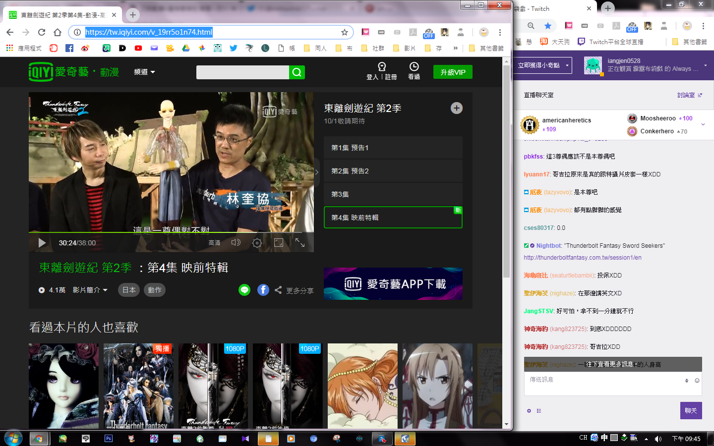This screenshot has width=714, height=446.
Task: Open the 應用程式 apps shortcut
Action: (x=24, y=48)
